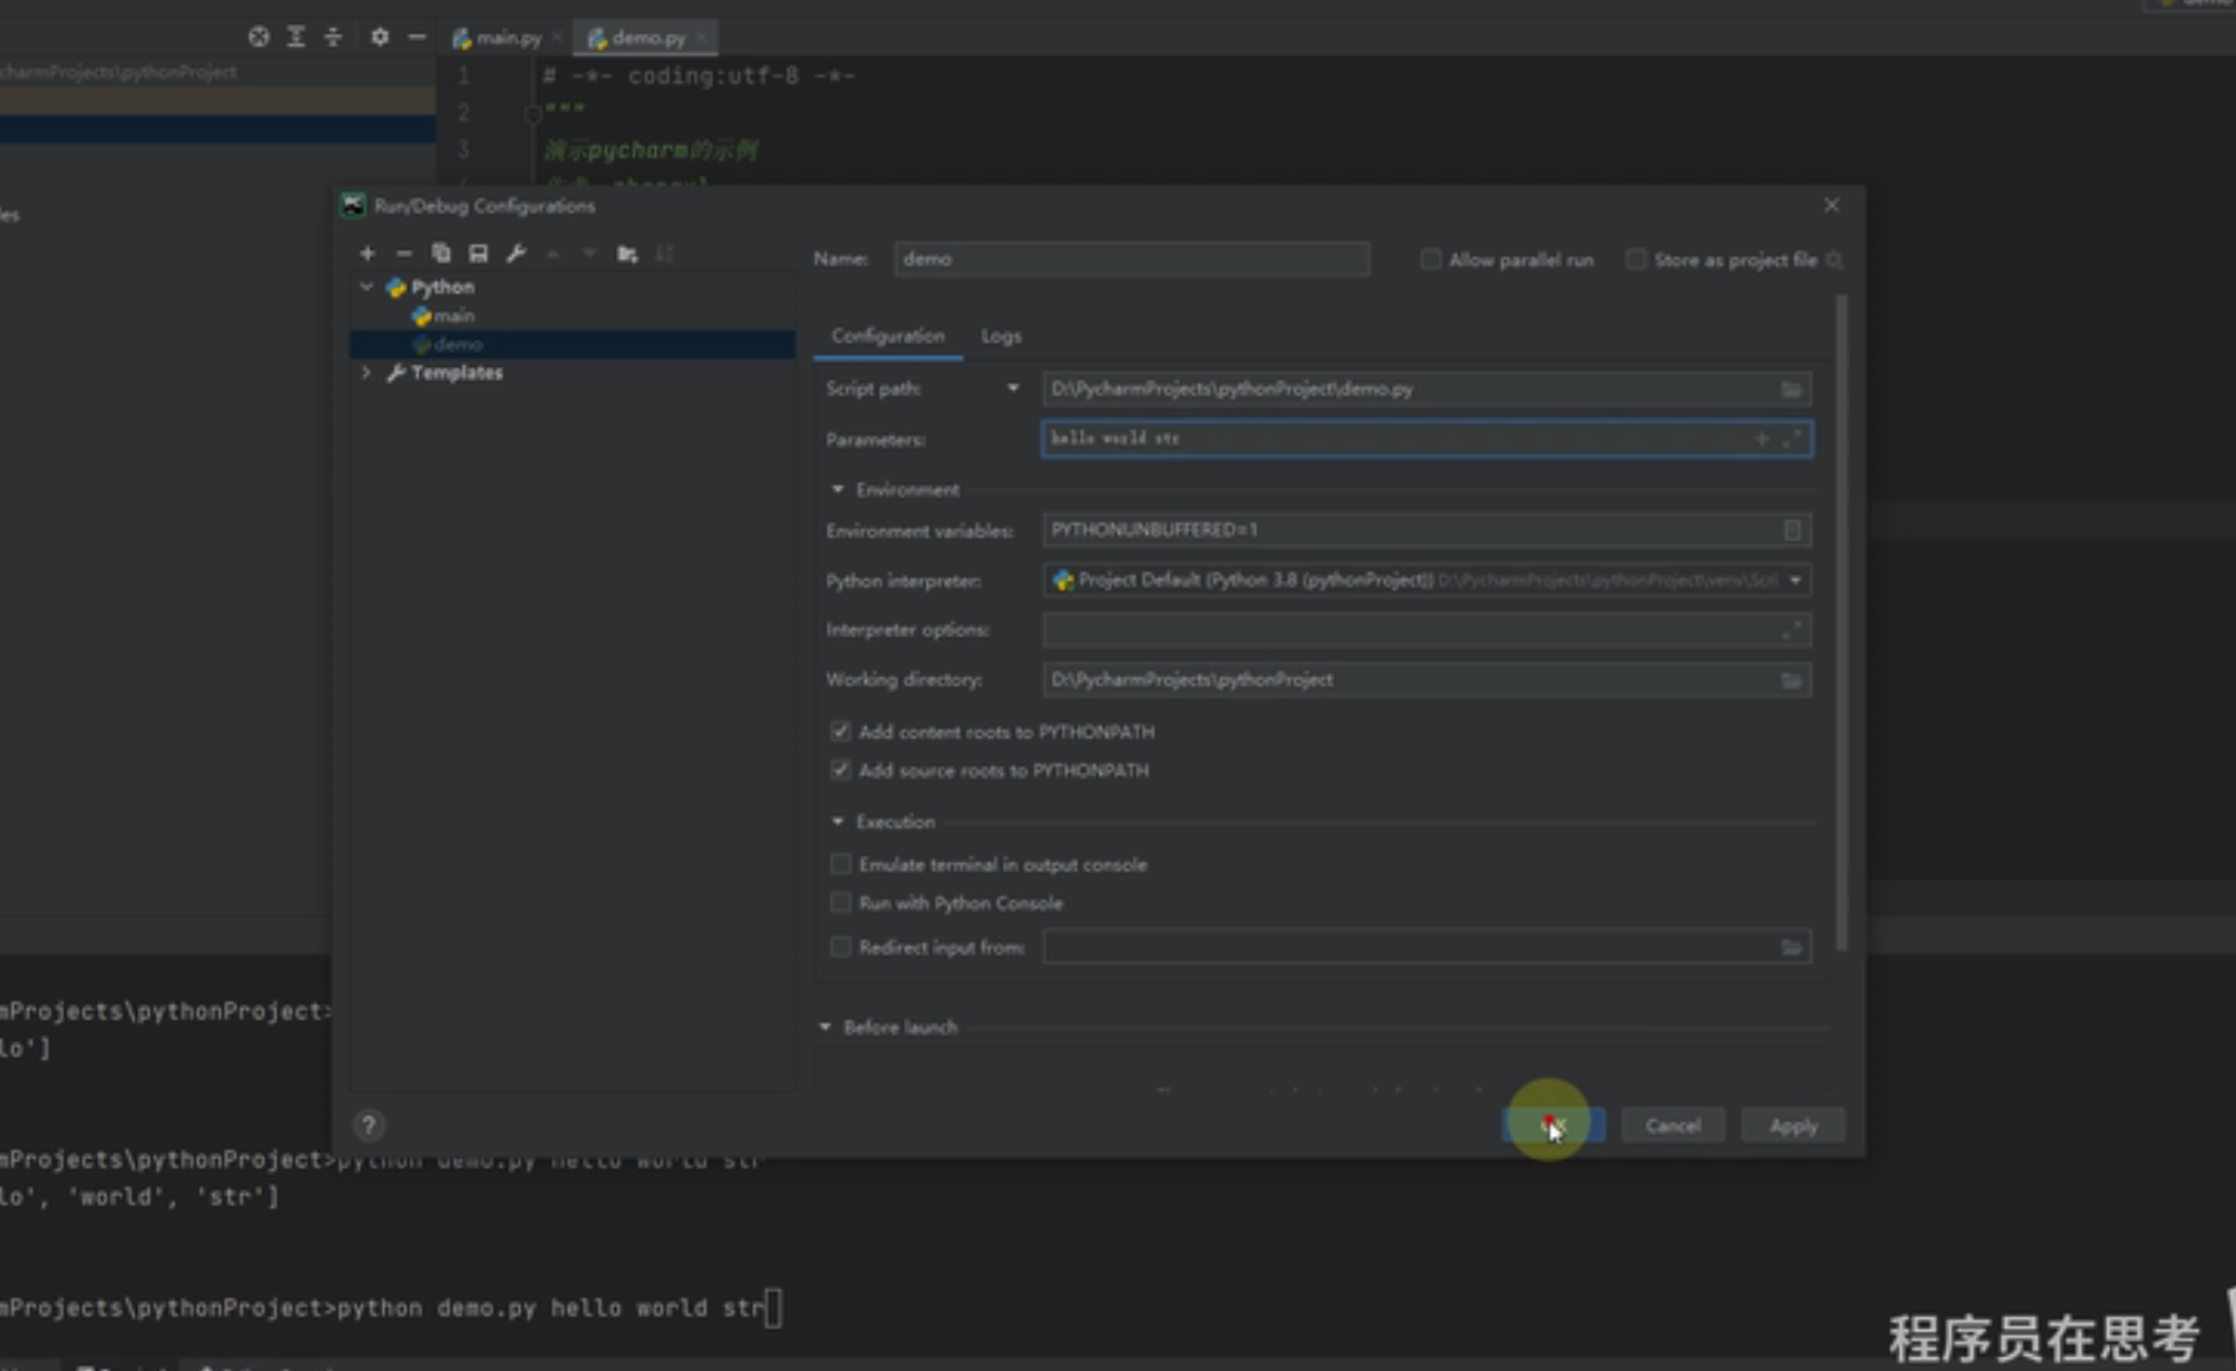The width and height of the screenshot is (2236, 1371).
Task: Open the Python interpreter dropdown
Action: point(1795,580)
